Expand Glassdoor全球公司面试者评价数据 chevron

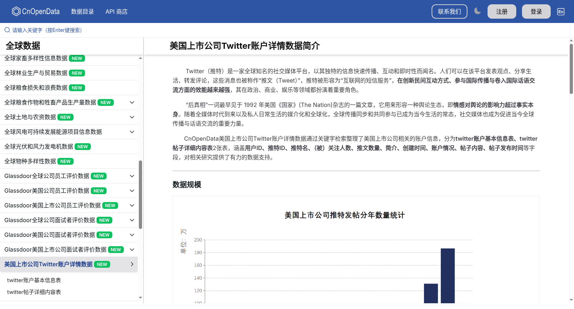[132, 220]
